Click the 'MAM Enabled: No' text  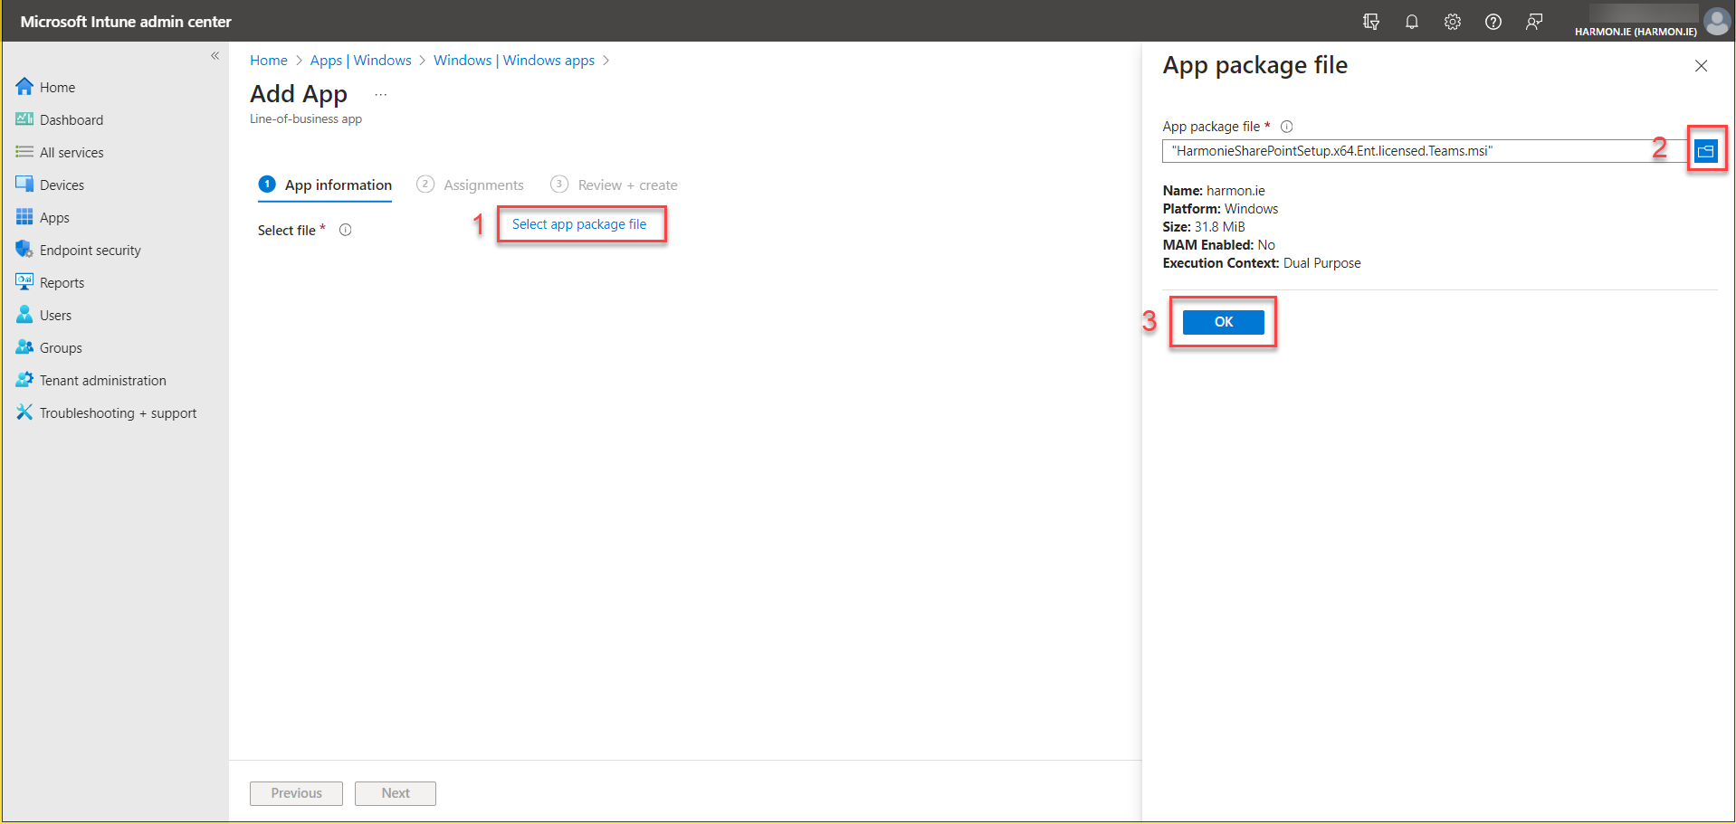[x=1218, y=245]
